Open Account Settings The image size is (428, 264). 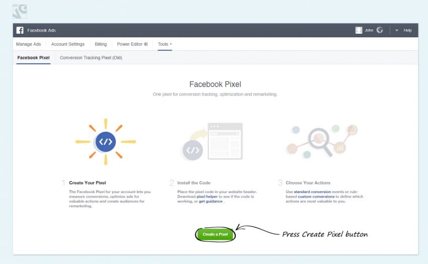point(68,44)
